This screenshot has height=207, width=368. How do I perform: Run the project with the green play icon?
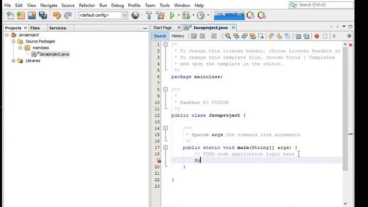pos(172,16)
